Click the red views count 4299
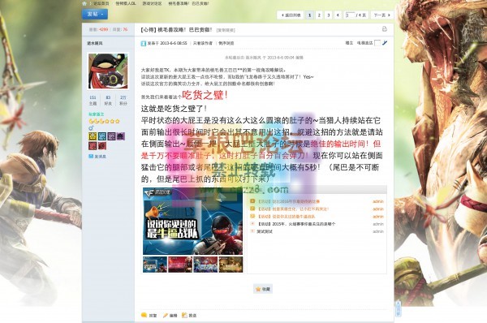 click(x=104, y=29)
